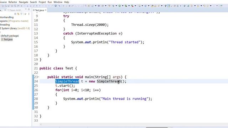This screenshot has height=128, width=228.
Task: Expand the Next Annotation dropdown arrow
Action: (x=195, y=6)
